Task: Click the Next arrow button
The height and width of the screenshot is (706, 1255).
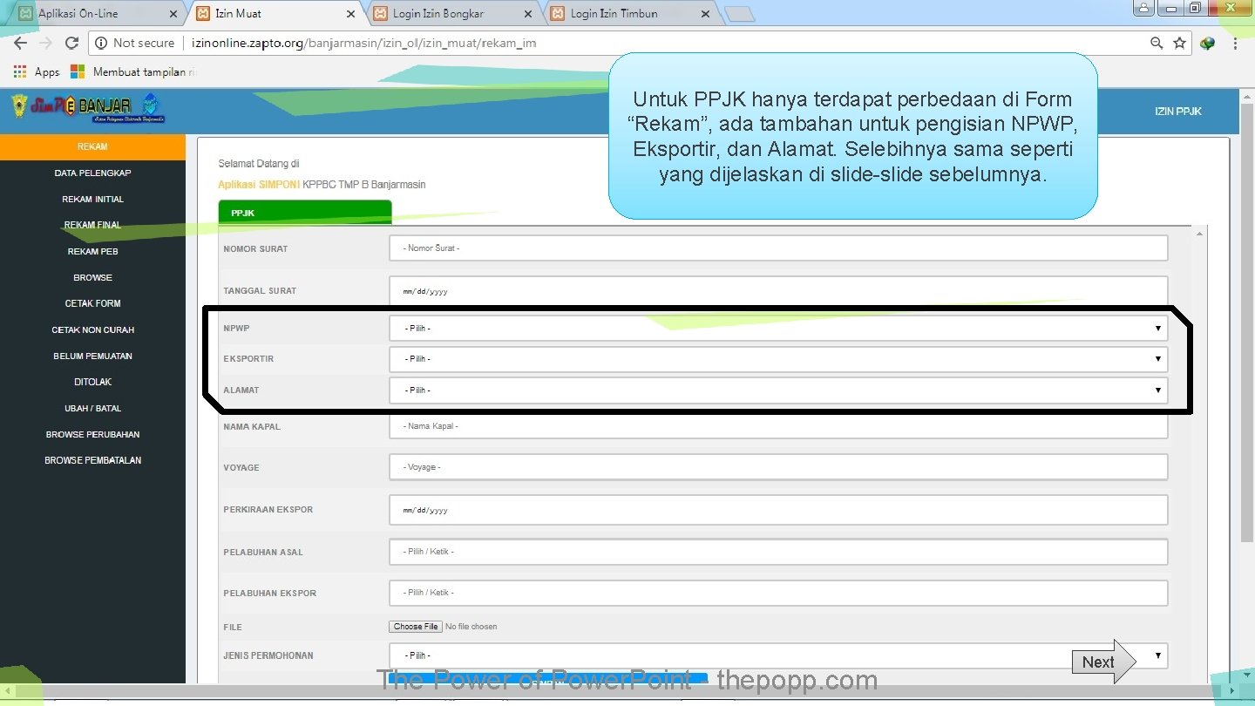Action: [1104, 662]
